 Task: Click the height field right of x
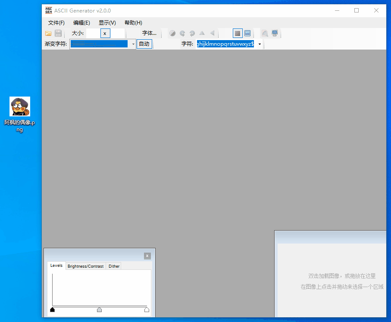(117, 33)
